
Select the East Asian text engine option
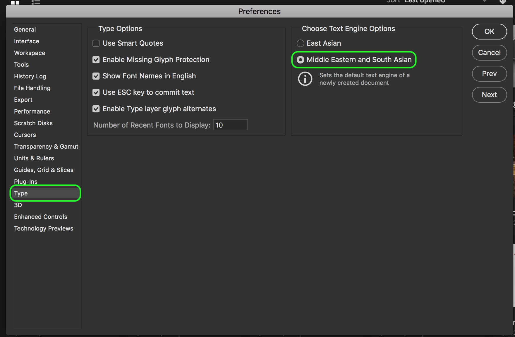coord(301,43)
